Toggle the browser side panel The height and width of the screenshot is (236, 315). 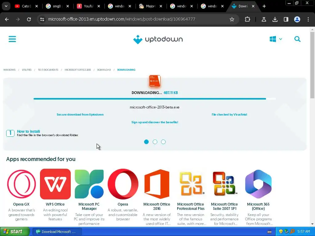point(286,19)
